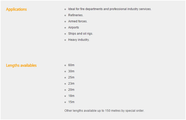Image resolution: width=186 pixels, height=120 pixels.
Task: Click the bullet marker beside 30m
Action: (x=65, y=71)
